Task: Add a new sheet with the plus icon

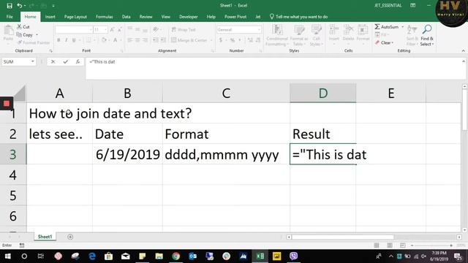Action: pos(70,237)
